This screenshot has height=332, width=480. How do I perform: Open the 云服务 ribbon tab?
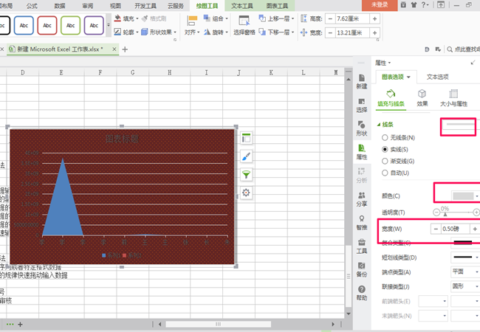coord(176,6)
